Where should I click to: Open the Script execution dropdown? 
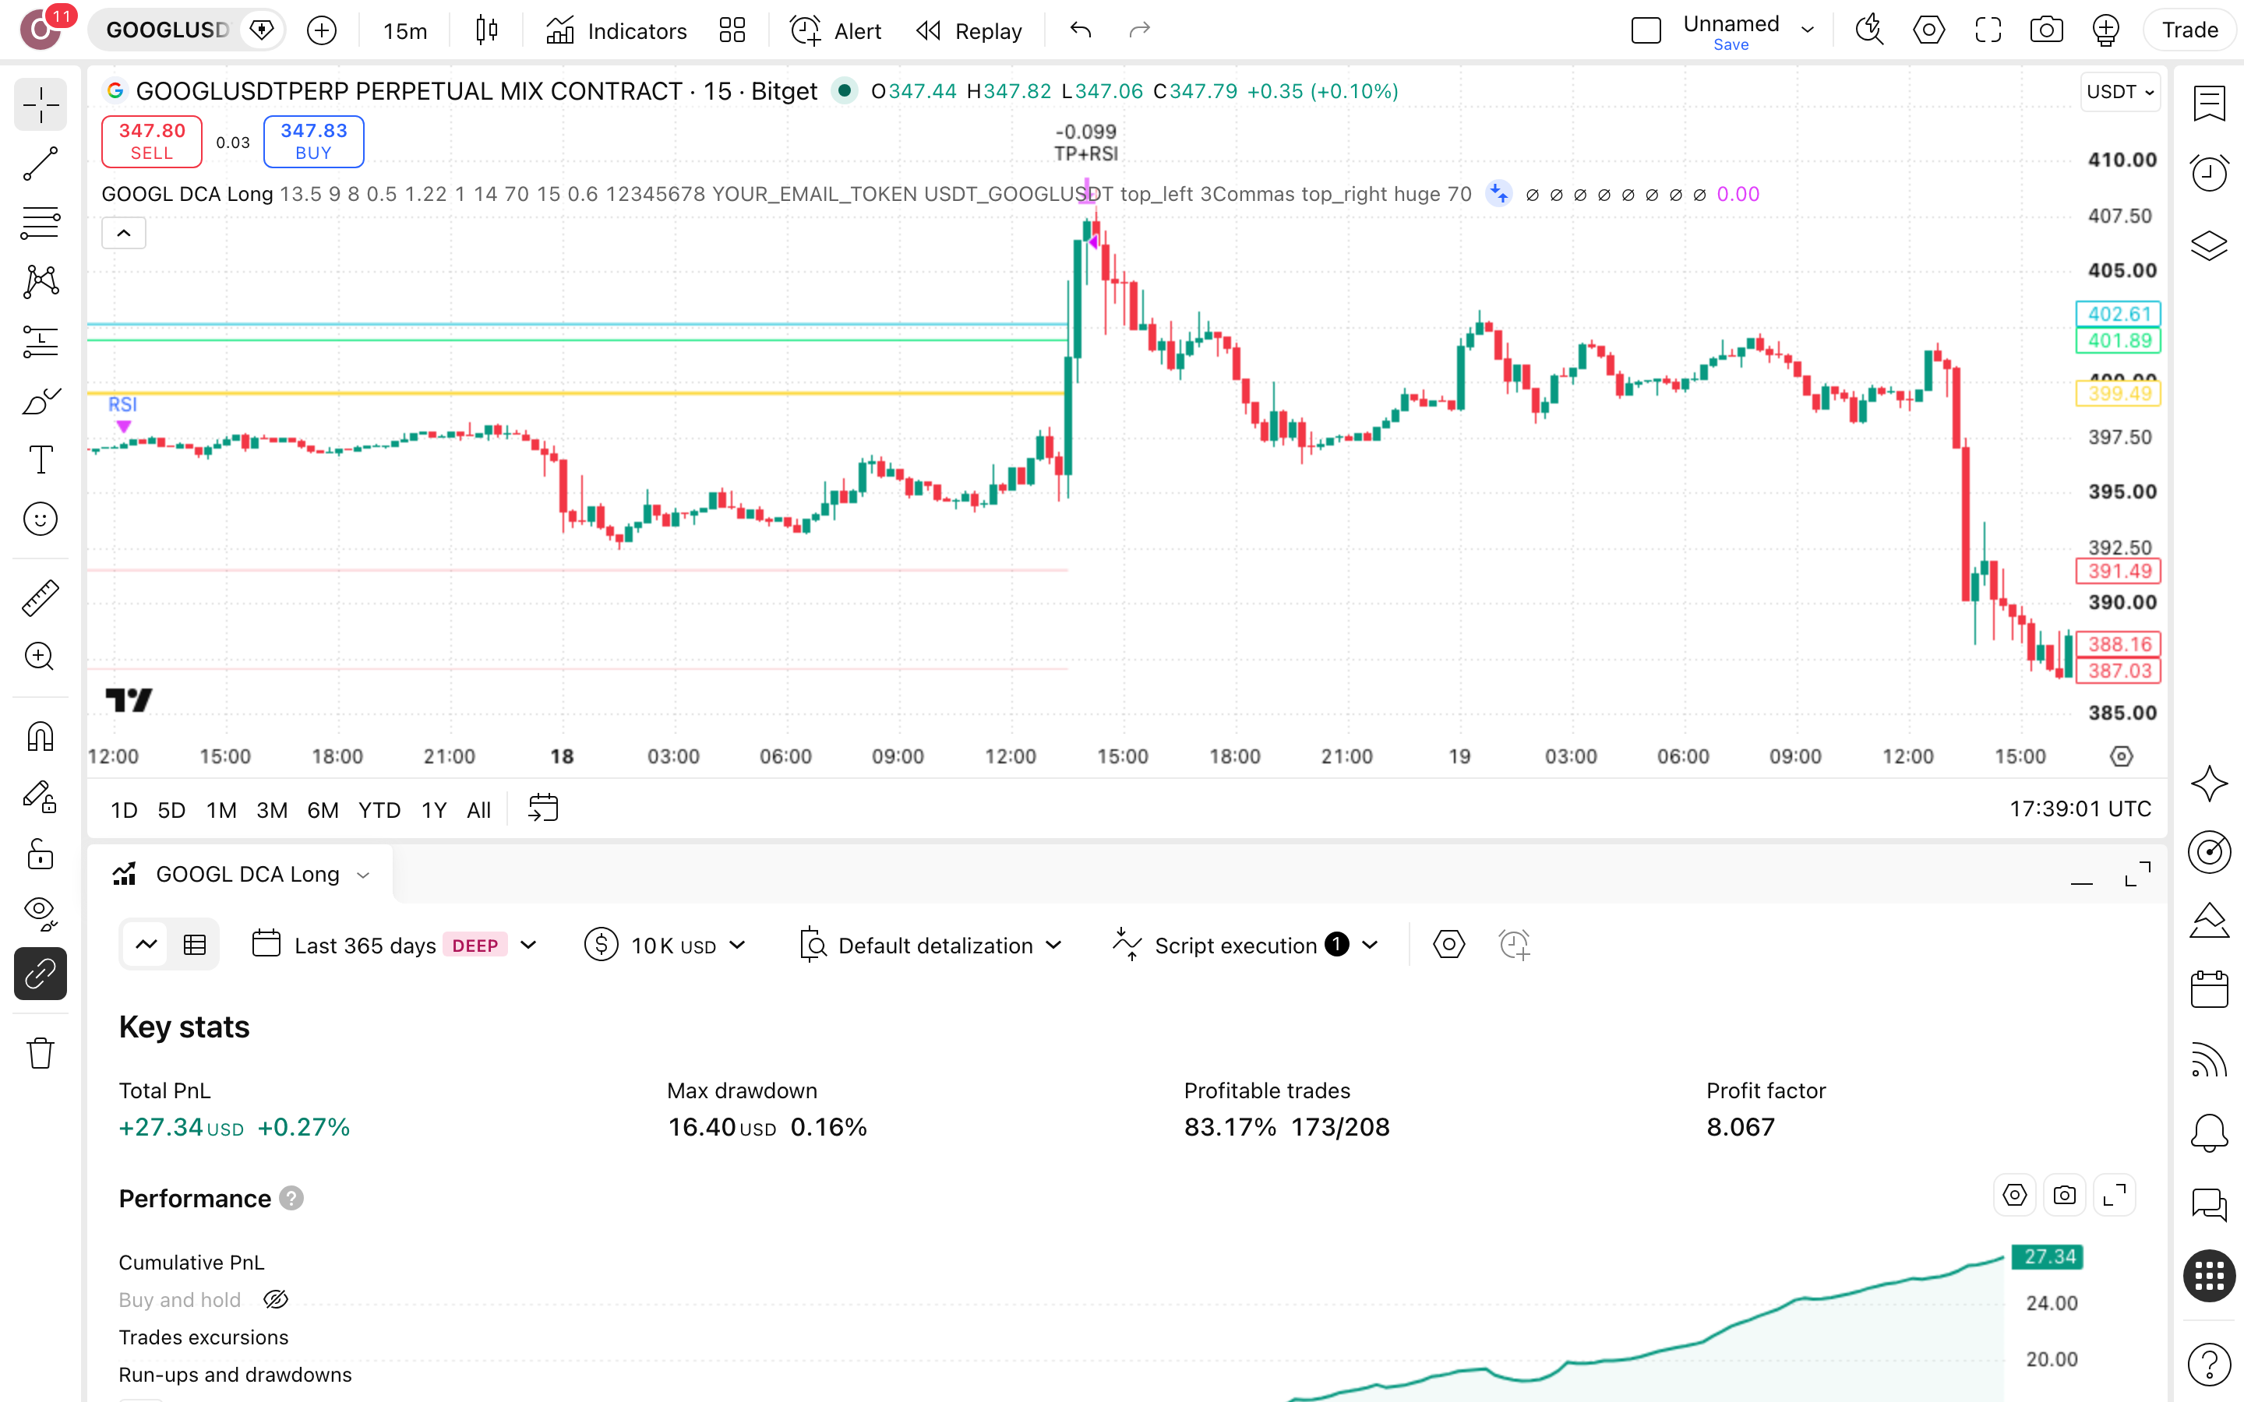[x=1245, y=945]
